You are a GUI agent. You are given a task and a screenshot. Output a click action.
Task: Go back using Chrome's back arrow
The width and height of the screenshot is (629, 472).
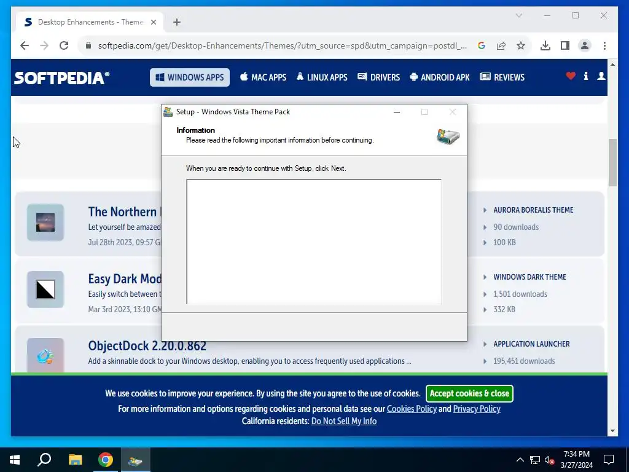point(25,45)
